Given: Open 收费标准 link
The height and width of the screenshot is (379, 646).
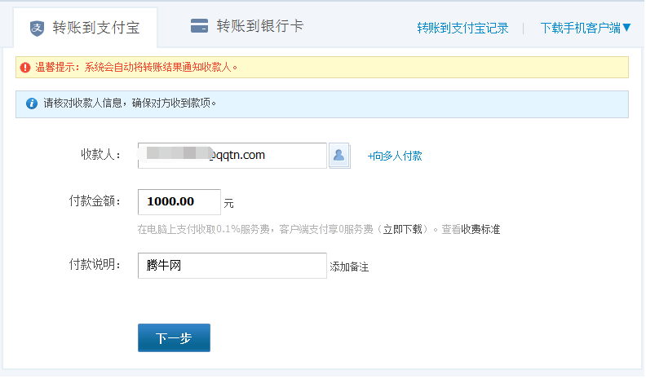Looking at the screenshot, I should pos(480,229).
